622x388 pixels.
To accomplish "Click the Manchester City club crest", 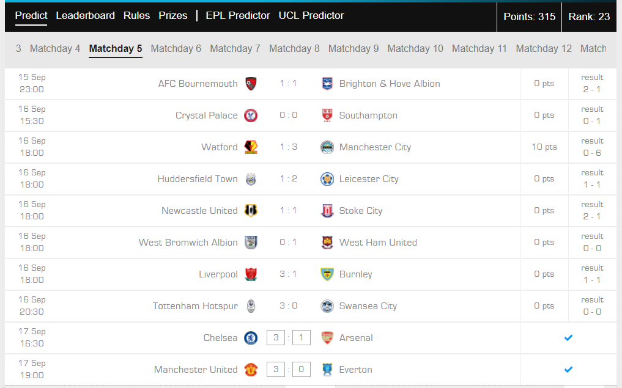I will click(x=327, y=147).
